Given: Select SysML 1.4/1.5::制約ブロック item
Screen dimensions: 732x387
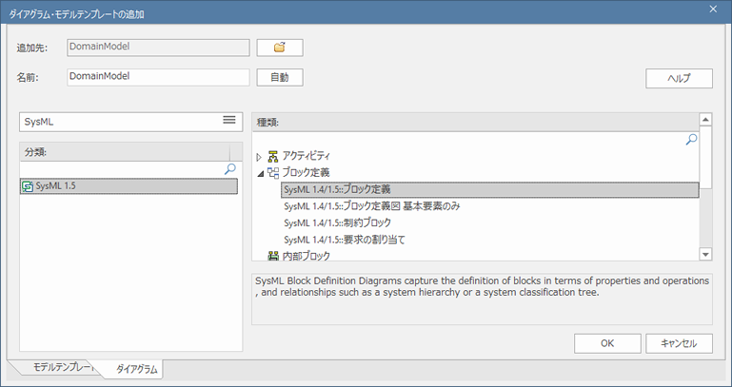Looking at the screenshot, I should (338, 223).
